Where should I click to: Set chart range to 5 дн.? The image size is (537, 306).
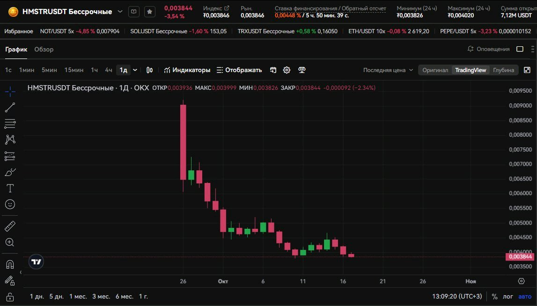(57, 297)
